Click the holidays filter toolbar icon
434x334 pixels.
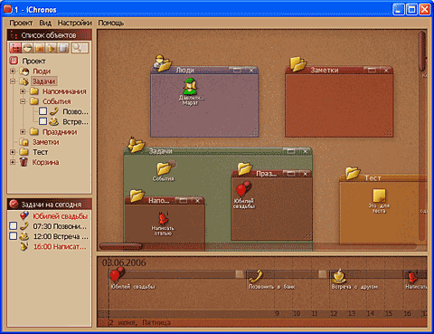39,48
